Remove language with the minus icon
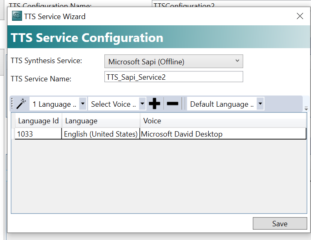This screenshot has height=240, width=311. coord(173,103)
